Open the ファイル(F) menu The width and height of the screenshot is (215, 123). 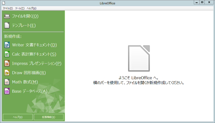8,8
